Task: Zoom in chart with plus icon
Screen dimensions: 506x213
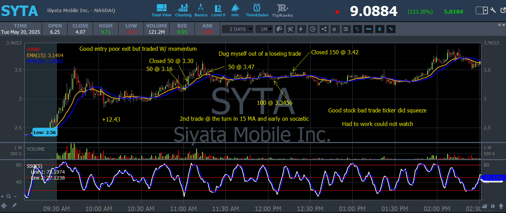Action: (x=3, y=196)
